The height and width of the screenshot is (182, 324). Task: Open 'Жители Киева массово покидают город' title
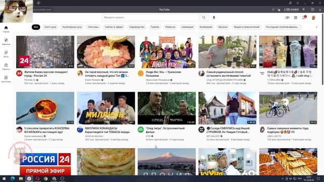pos(46,74)
